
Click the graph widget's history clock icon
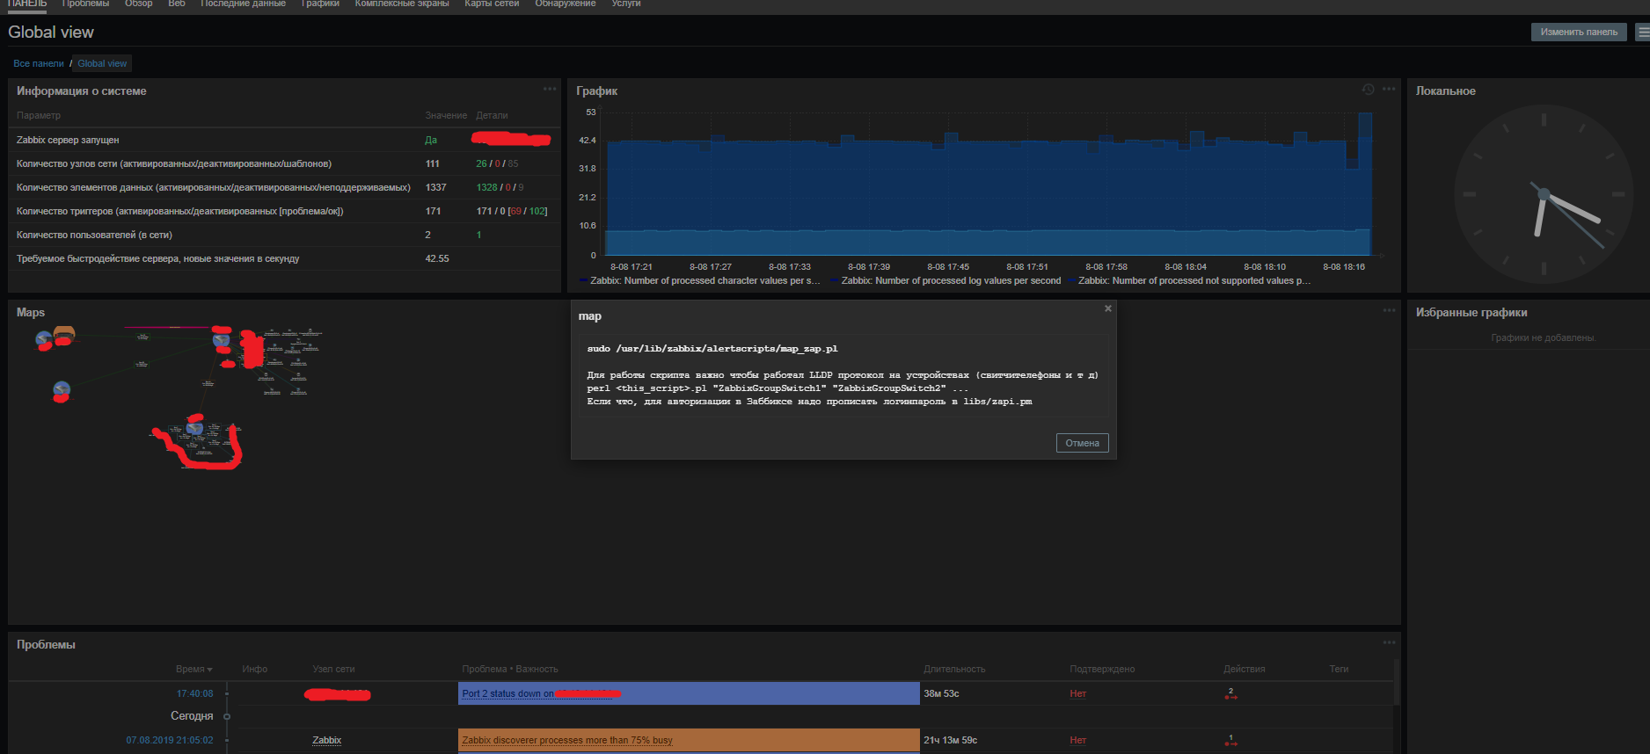(1368, 89)
